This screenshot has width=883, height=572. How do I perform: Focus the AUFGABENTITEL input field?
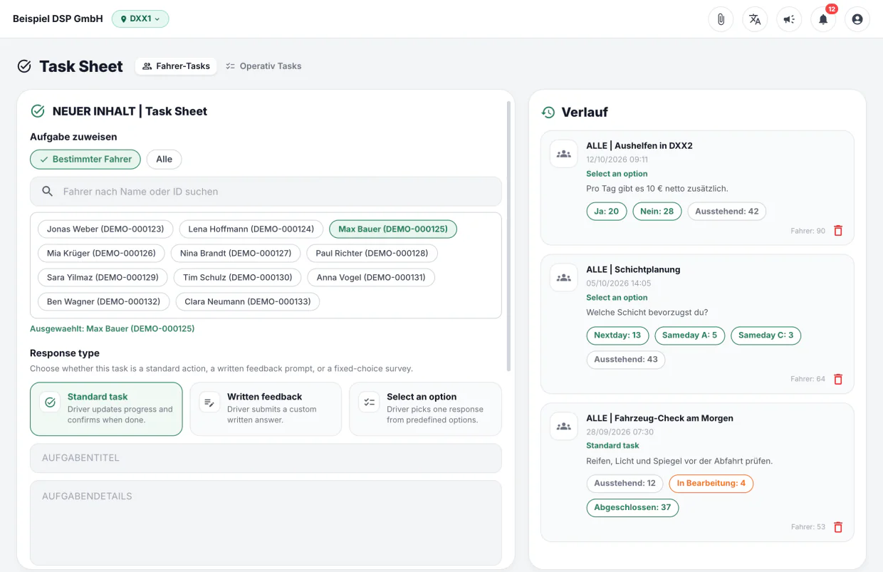[266, 458]
